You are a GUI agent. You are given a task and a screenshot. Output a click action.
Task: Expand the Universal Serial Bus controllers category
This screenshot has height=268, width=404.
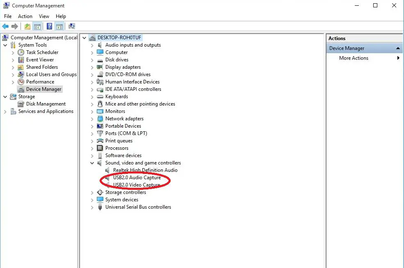click(91, 207)
